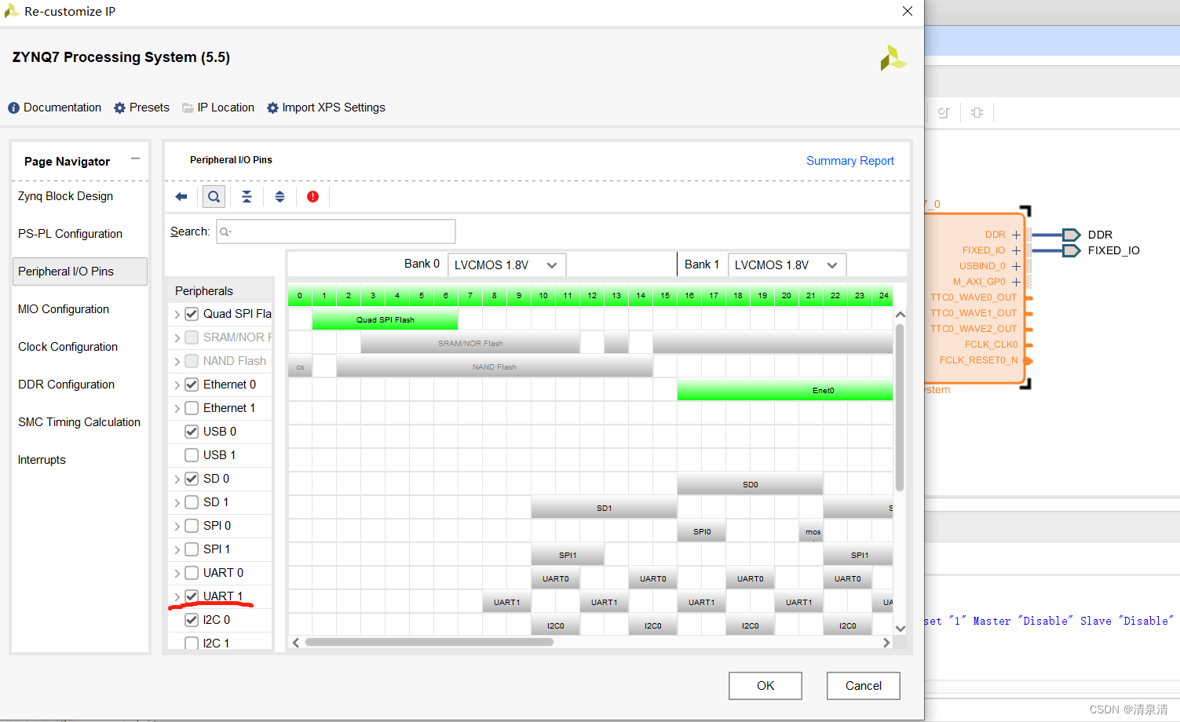
Task: Click the FIXED_IO plus icon on block
Action: click(x=1016, y=250)
